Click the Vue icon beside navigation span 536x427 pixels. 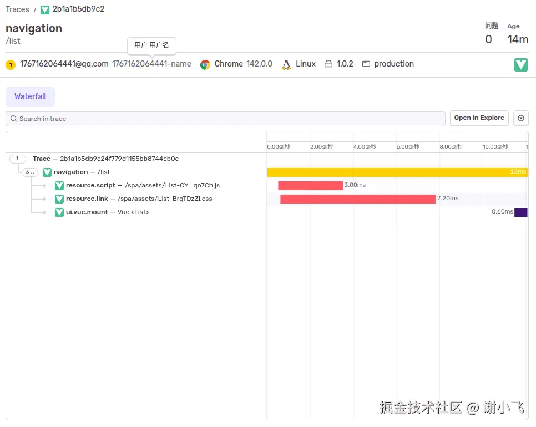(x=47, y=172)
